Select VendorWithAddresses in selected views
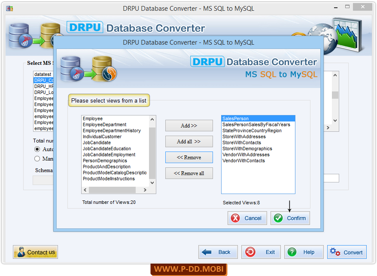 (258, 155)
